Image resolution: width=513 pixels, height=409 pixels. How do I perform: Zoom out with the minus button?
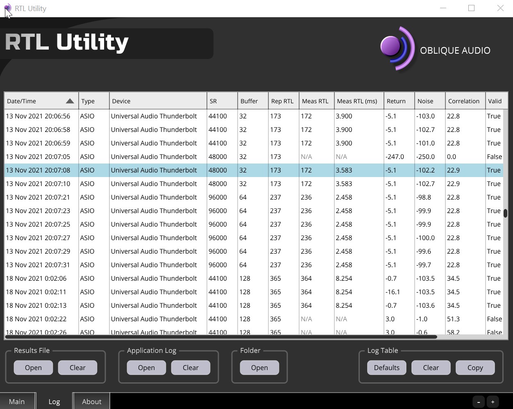(479, 402)
